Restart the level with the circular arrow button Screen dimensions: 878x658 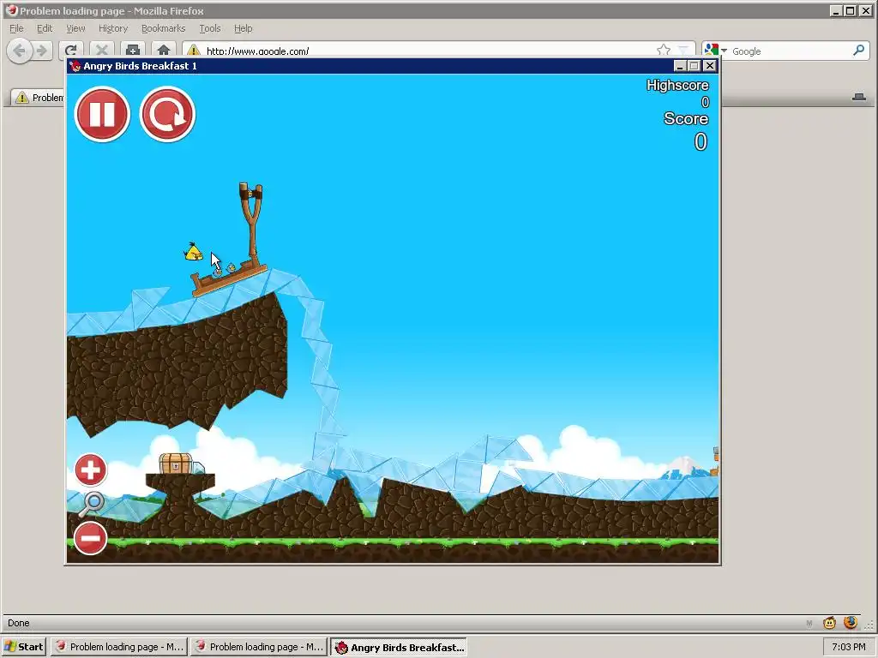pyautogui.click(x=167, y=114)
